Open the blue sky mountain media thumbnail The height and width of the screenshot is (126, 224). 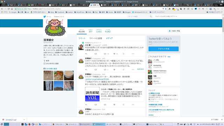[x=58, y=86]
